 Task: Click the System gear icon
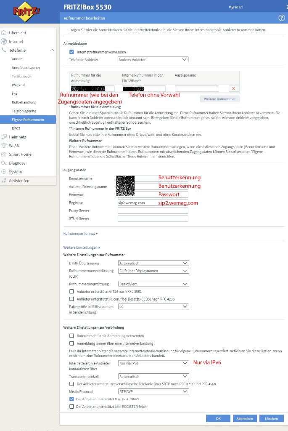tap(4, 172)
